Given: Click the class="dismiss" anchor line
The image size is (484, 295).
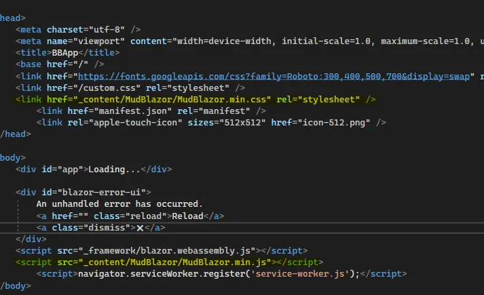Looking at the screenshot, I should tap(101, 228).
